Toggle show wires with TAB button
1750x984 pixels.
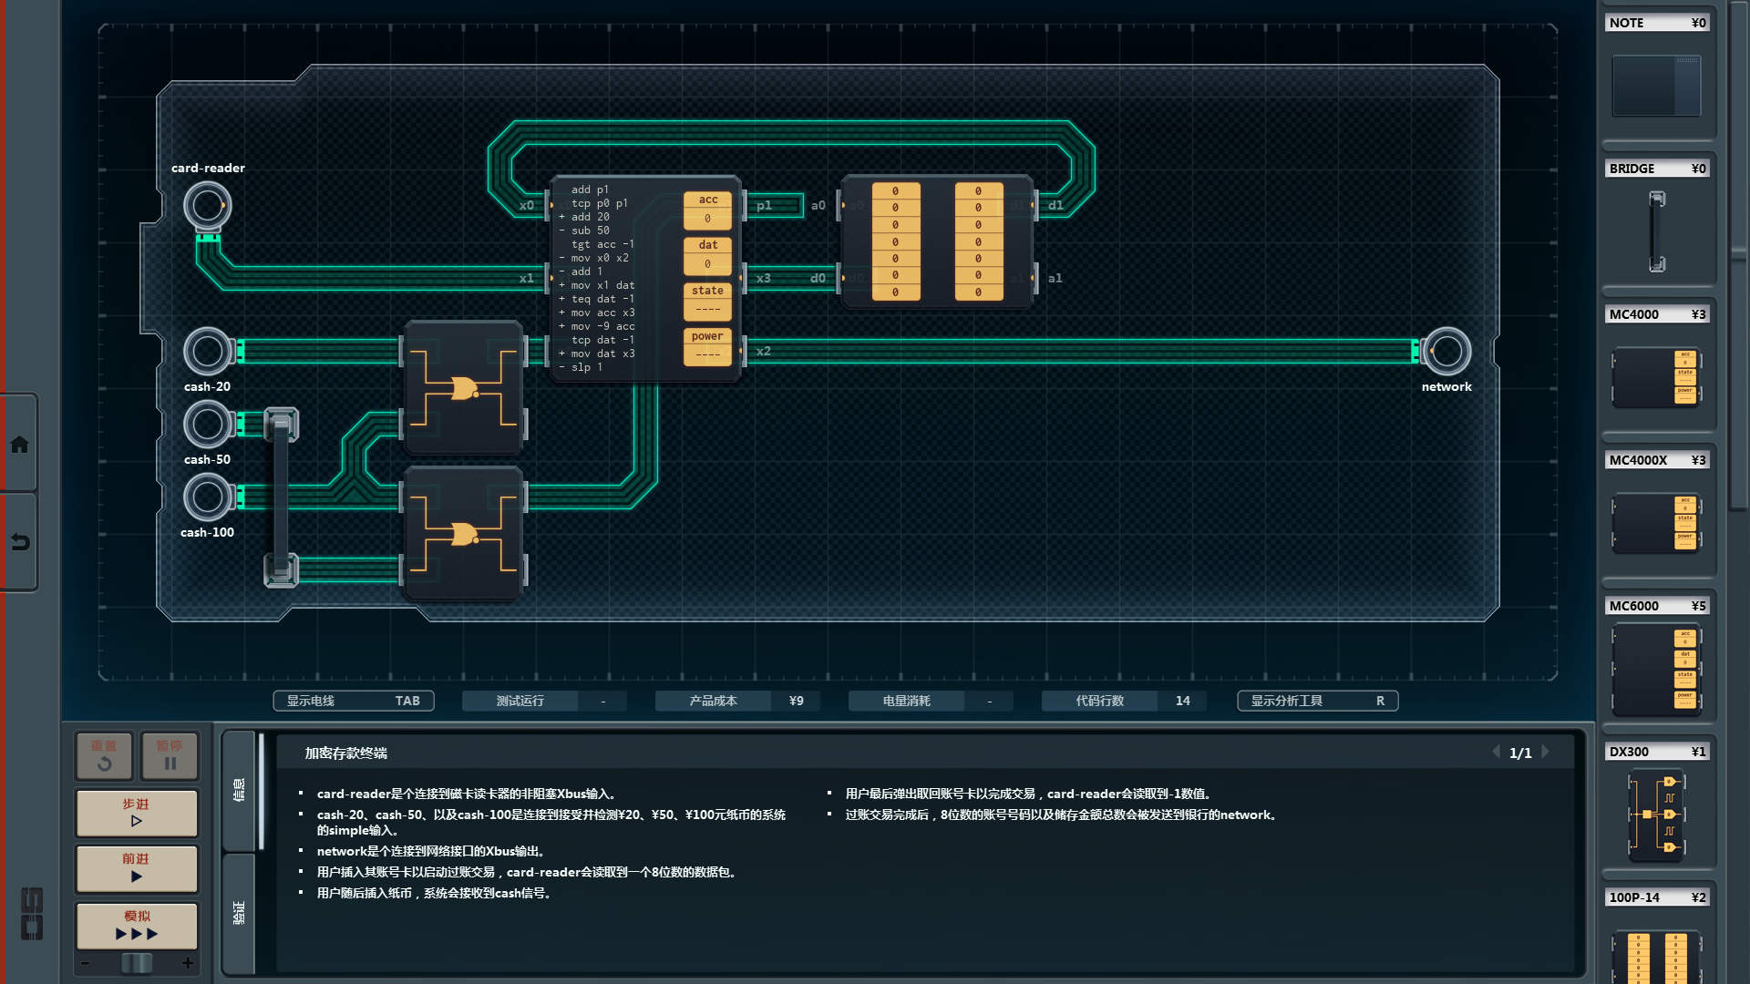pyautogui.click(x=353, y=701)
